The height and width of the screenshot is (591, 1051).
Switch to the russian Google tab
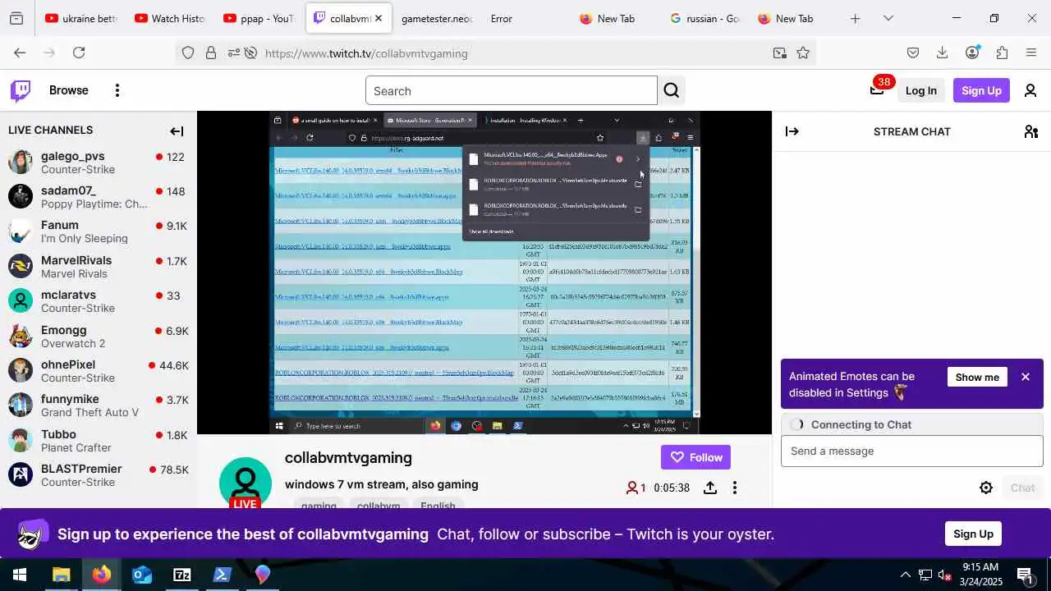(706, 18)
